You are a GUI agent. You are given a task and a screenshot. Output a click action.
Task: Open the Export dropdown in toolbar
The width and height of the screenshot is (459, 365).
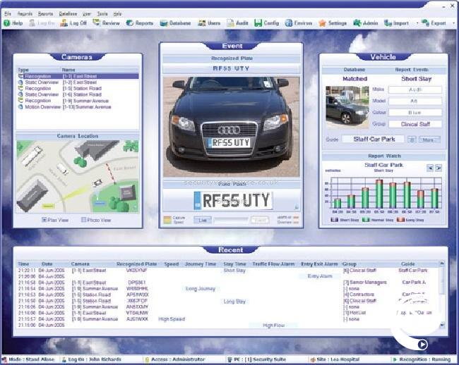[x=436, y=23]
